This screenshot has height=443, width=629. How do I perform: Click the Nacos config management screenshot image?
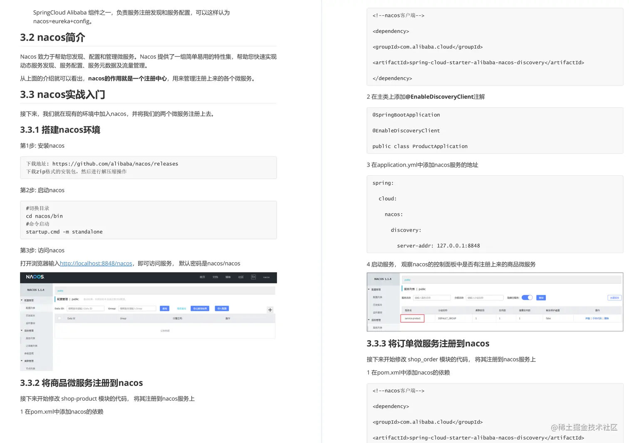149,321
